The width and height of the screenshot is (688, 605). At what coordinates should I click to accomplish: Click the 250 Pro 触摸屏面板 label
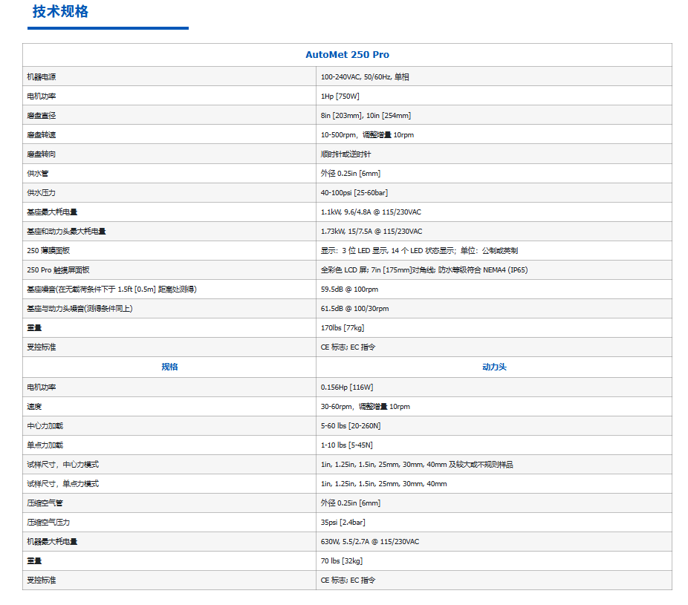[x=58, y=269]
